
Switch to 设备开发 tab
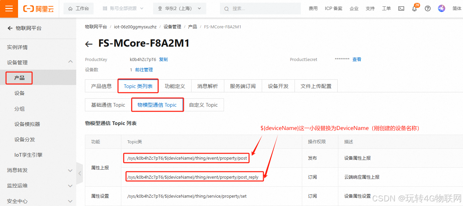tap(278, 86)
